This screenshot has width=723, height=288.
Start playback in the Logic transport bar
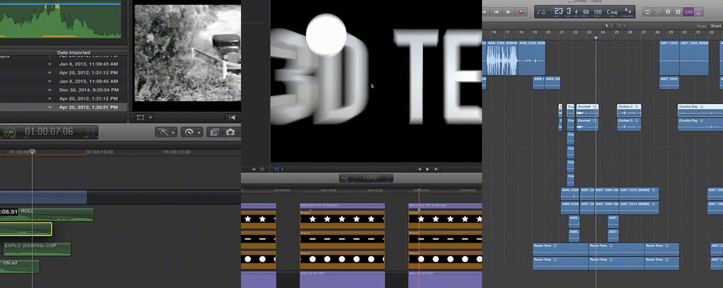click(x=509, y=11)
